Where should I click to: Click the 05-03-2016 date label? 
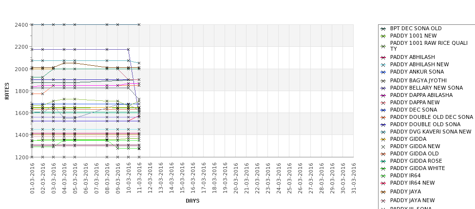coord(75,178)
